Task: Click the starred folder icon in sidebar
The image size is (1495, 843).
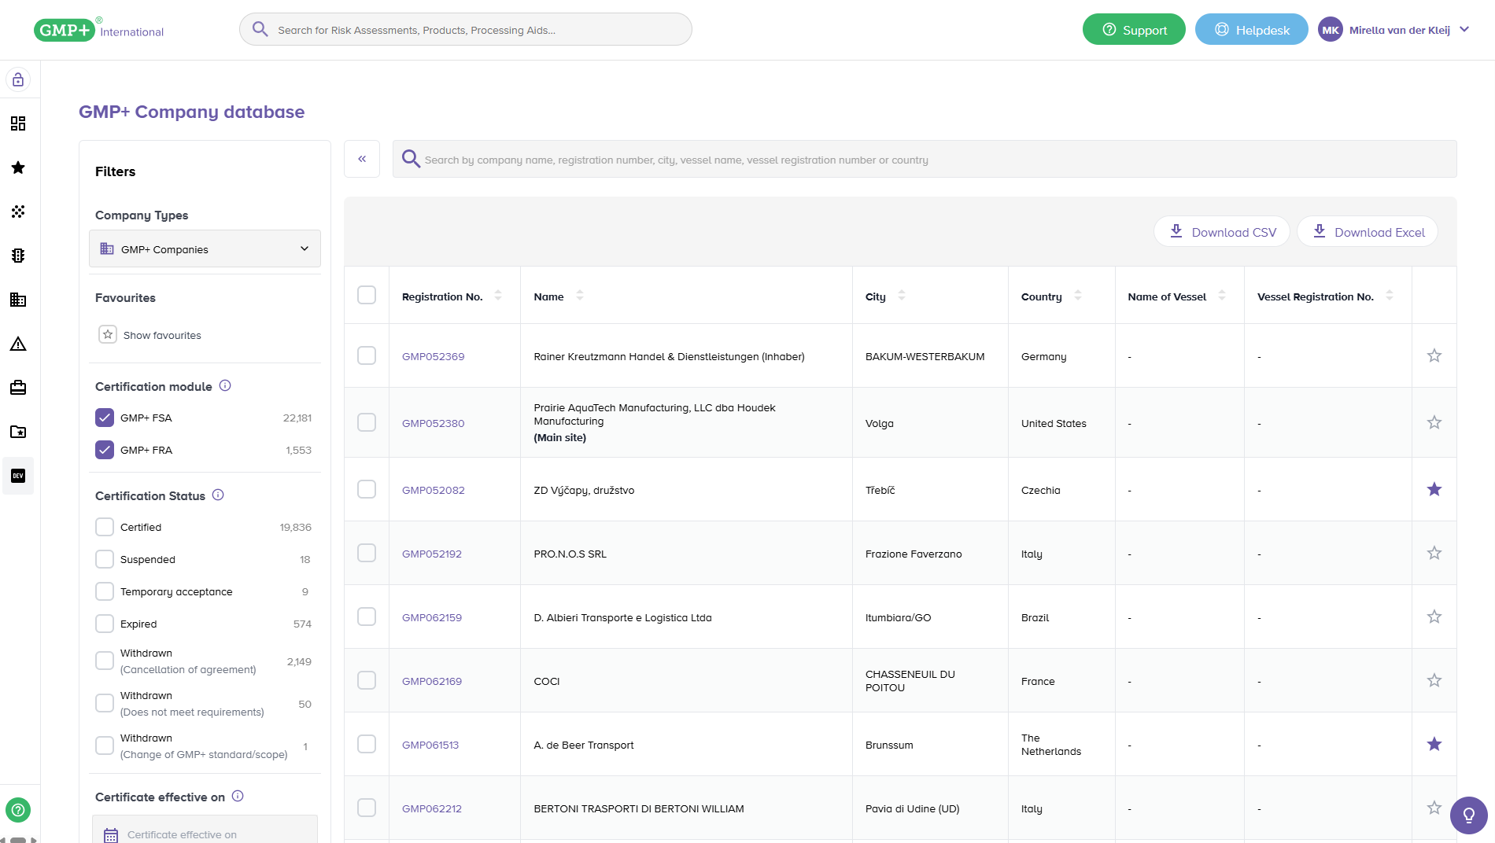Action: click(18, 432)
